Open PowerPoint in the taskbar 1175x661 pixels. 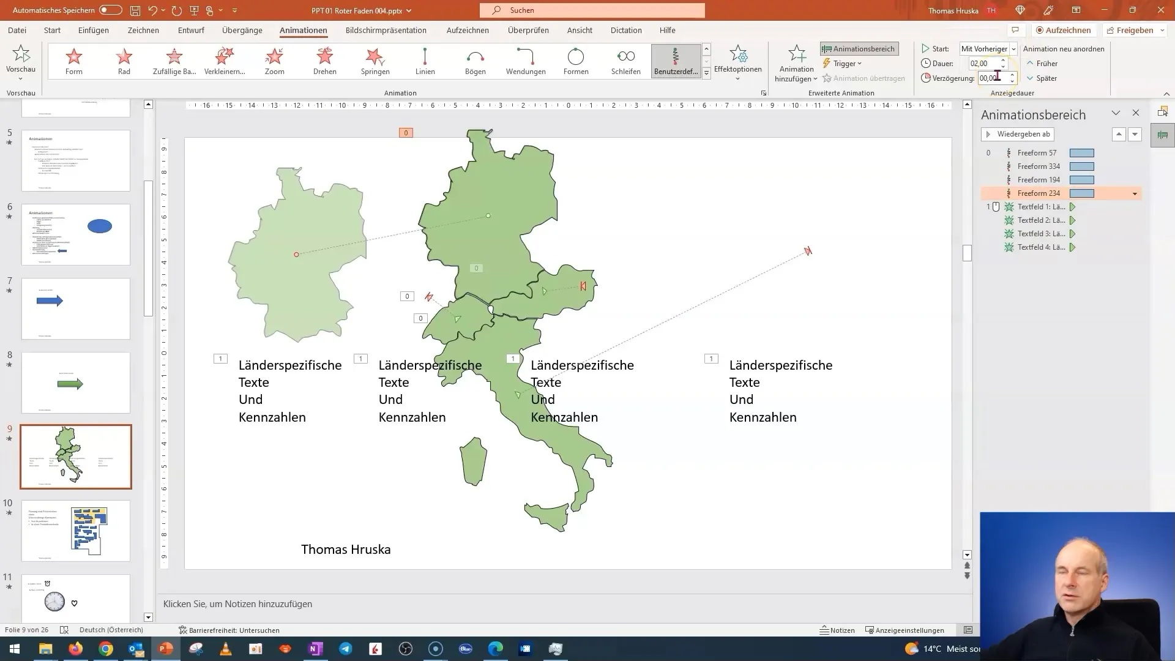[166, 649]
